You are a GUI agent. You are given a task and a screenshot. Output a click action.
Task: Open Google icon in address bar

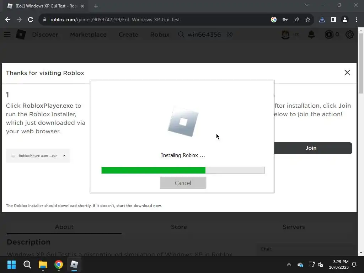274,20
